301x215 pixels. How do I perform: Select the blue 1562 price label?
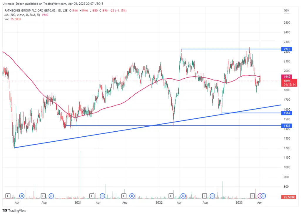pos(287,113)
